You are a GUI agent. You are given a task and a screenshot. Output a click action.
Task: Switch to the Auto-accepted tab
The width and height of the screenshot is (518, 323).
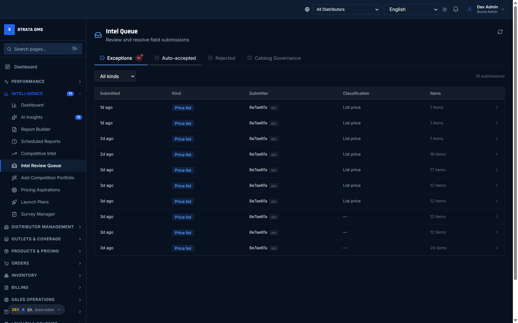click(x=179, y=58)
